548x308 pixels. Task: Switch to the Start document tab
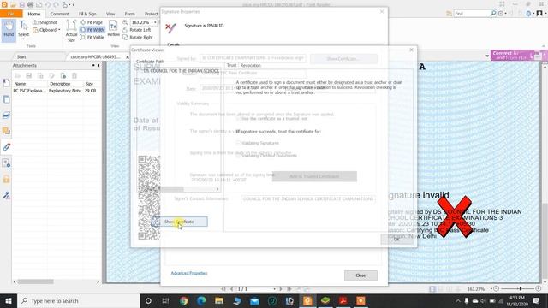pyautogui.click(x=21, y=56)
